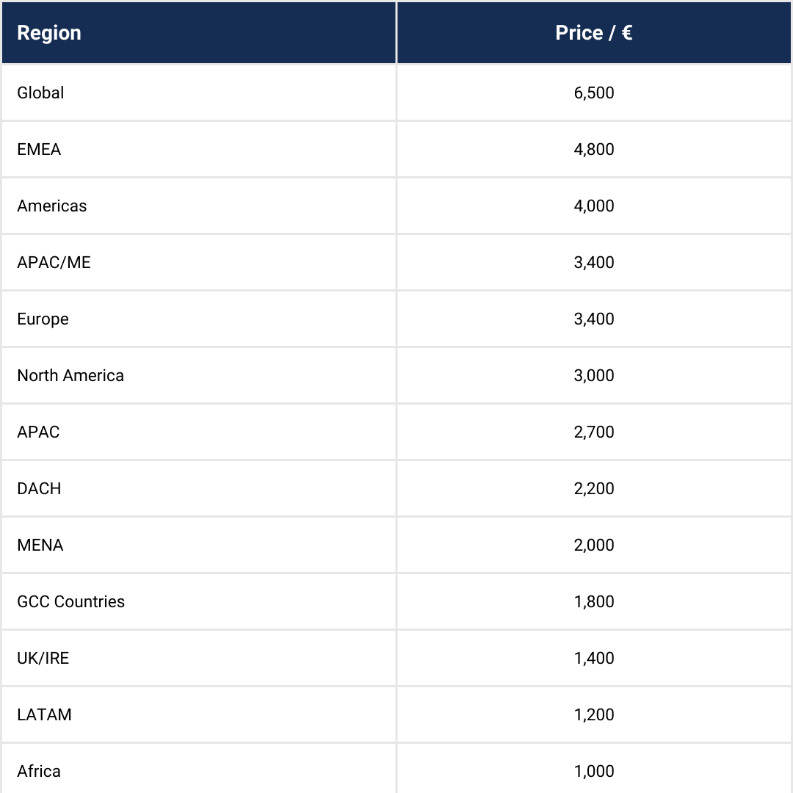Click the Europe row label

click(x=43, y=319)
